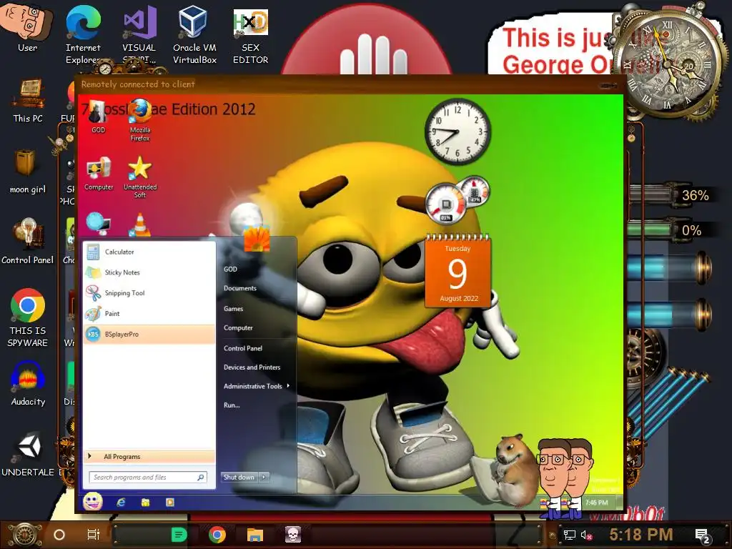Click the Tuesday 9 August calendar gadget
The height and width of the screenshot is (549, 732).
pyautogui.click(x=457, y=271)
